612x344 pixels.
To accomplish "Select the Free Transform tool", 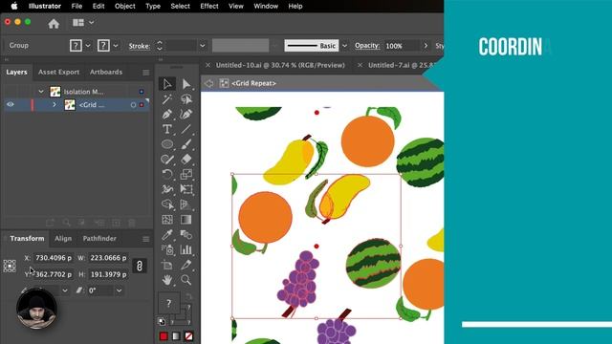I will pos(186,189).
